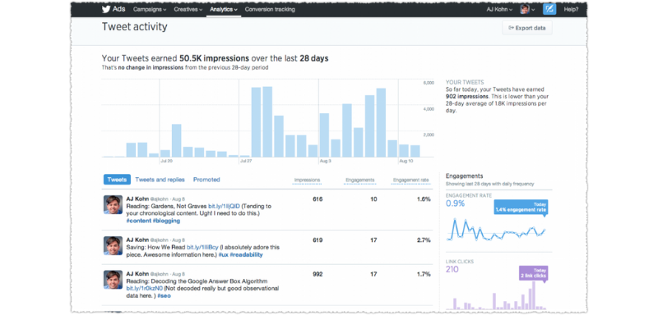This screenshot has width=658, height=315.
Task: Click AJ Kohn name on How We Read tweet
Action: click(137, 240)
